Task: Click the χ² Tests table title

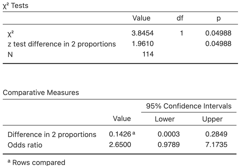Action: 16,6
